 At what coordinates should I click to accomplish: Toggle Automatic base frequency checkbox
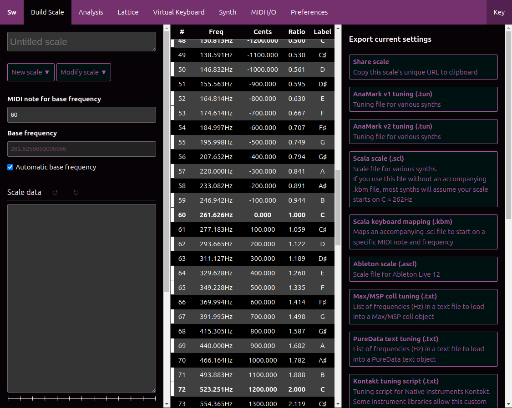tap(10, 167)
